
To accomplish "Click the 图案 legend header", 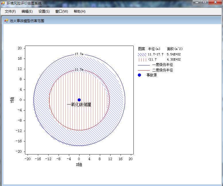I will click(x=141, y=49).
